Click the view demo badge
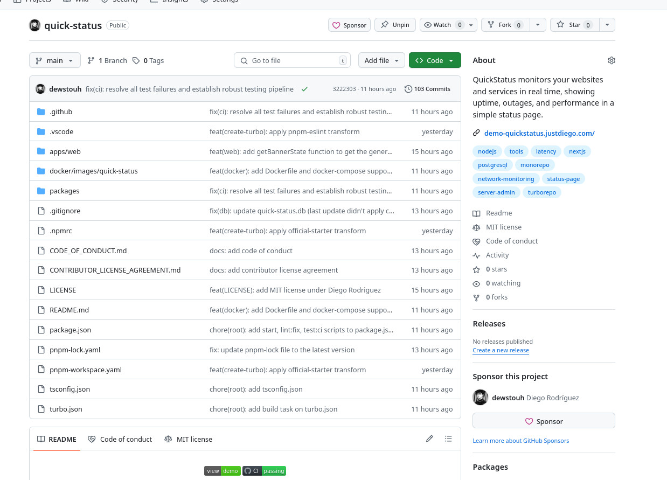The image size is (667, 480). (222, 471)
